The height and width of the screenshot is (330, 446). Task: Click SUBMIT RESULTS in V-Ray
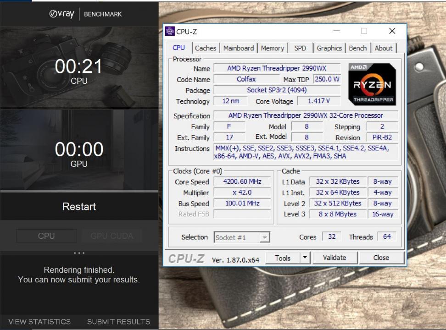(x=118, y=321)
